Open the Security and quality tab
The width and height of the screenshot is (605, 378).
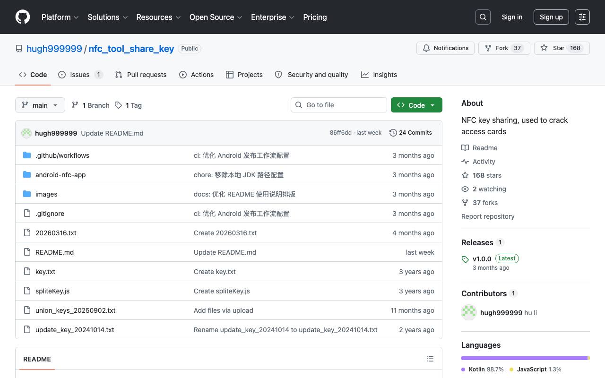tap(311, 75)
